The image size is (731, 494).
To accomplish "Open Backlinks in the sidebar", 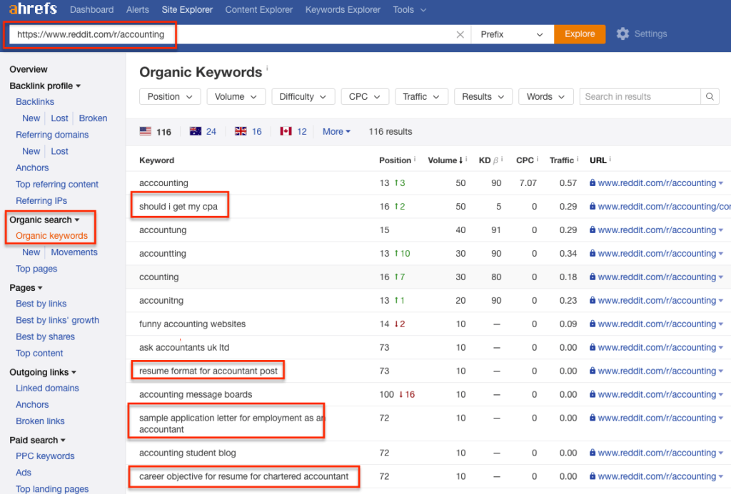I will (35, 101).
